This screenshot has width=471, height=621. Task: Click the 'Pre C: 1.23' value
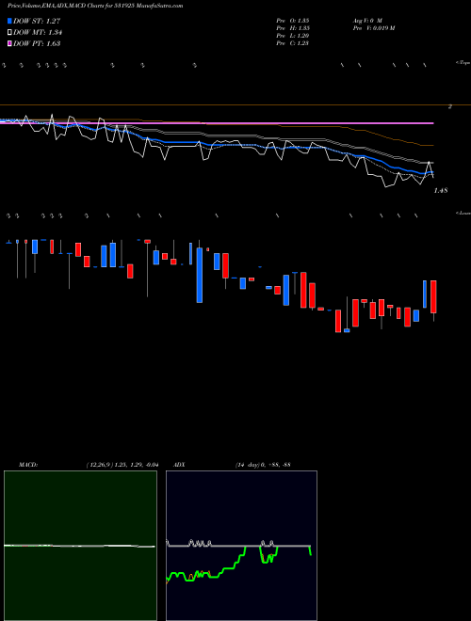pos(293,43)
